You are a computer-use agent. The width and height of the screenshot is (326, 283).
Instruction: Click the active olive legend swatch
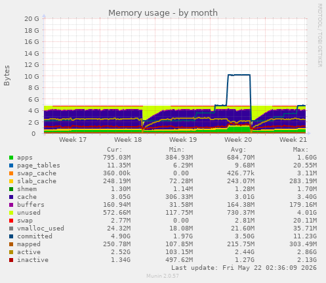point(11,252)
